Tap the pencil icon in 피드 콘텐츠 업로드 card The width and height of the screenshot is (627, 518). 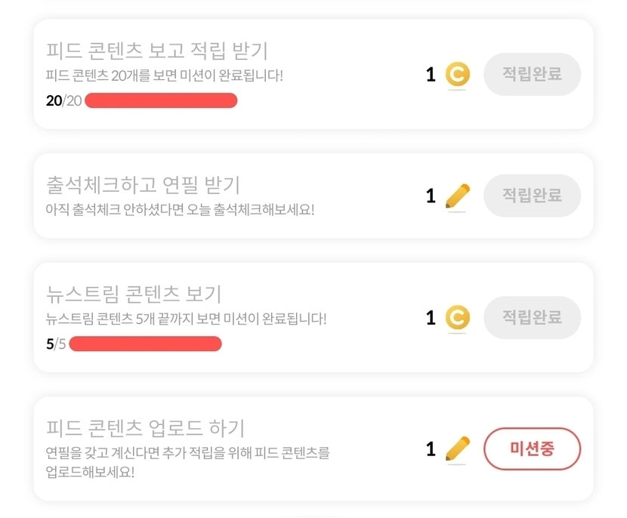[457, 449]
